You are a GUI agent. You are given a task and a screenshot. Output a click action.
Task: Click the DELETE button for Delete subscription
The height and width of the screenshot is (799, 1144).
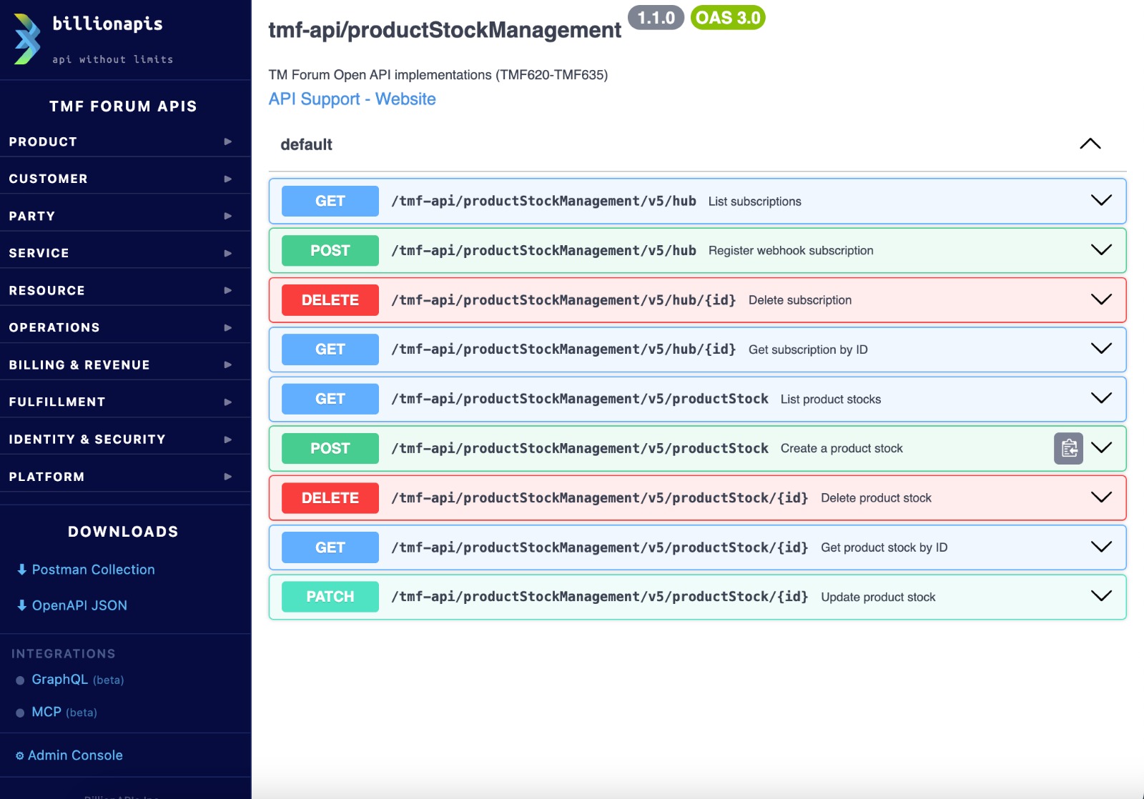click(x=330, y=299)
